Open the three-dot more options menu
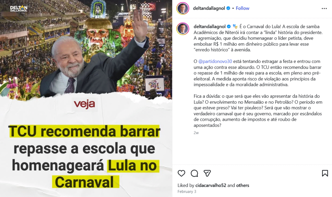332x197 pixels. coord(324,8)
